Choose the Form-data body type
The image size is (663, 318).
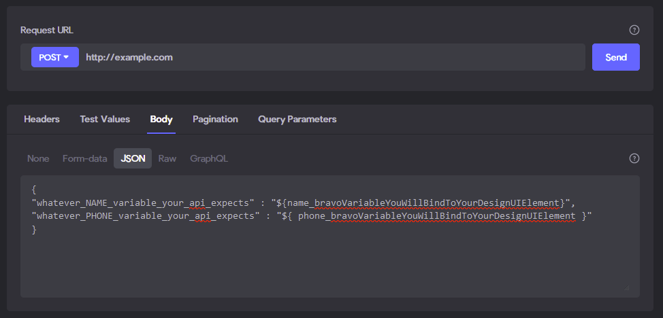[84, 159]
